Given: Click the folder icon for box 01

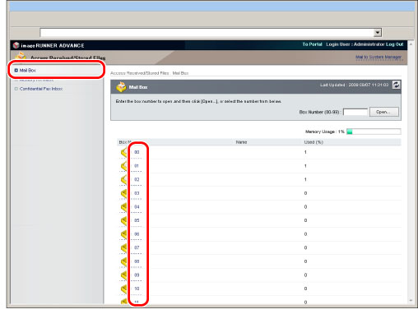Looking at the screenshot, I should pyautogui.click(x=124, y=166).
